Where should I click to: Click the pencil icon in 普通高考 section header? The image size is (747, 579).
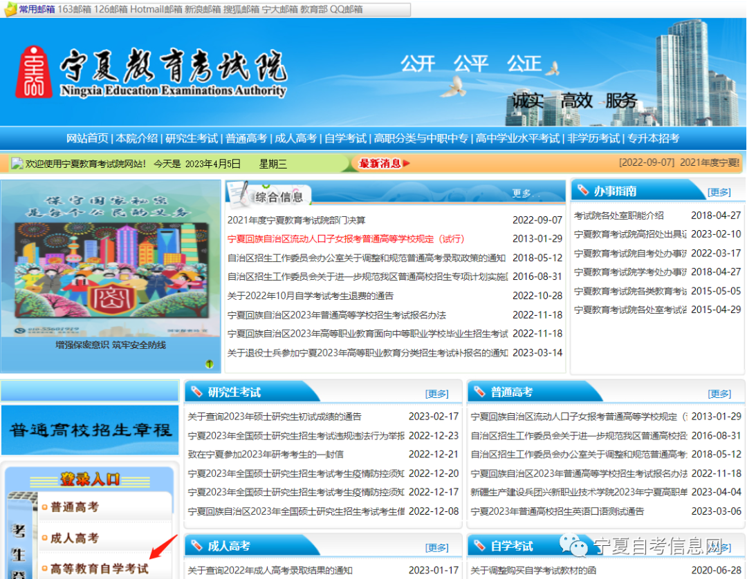(x=479, y=392)
